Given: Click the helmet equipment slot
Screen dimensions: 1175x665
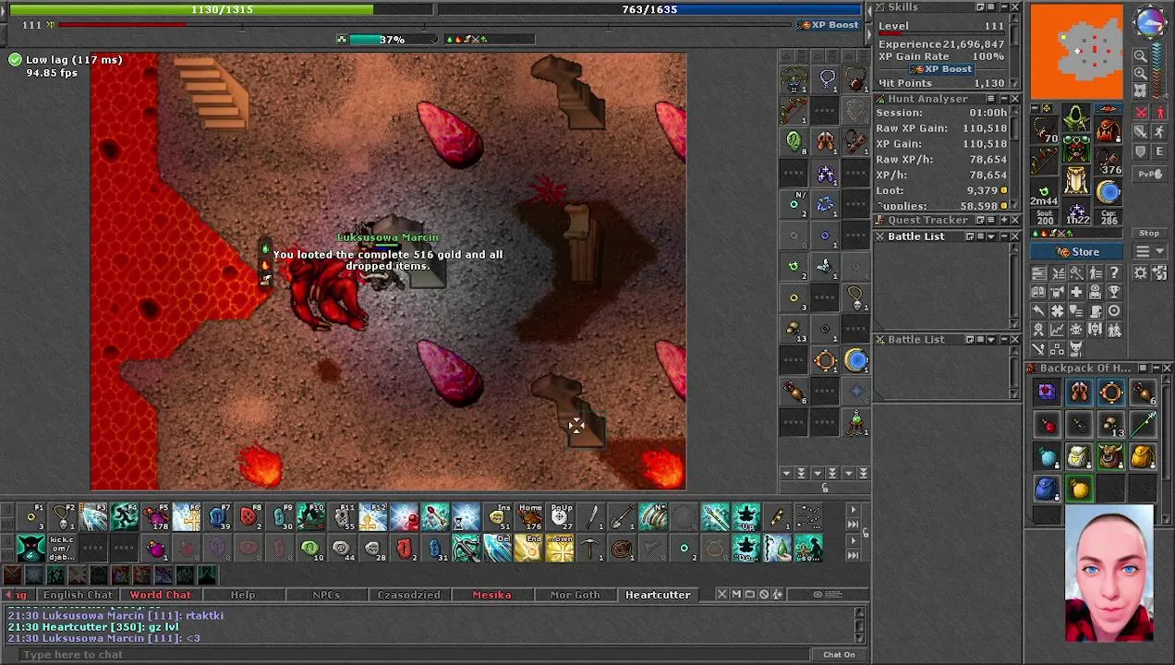Looking at the screenshot, I should point(1076,118).
